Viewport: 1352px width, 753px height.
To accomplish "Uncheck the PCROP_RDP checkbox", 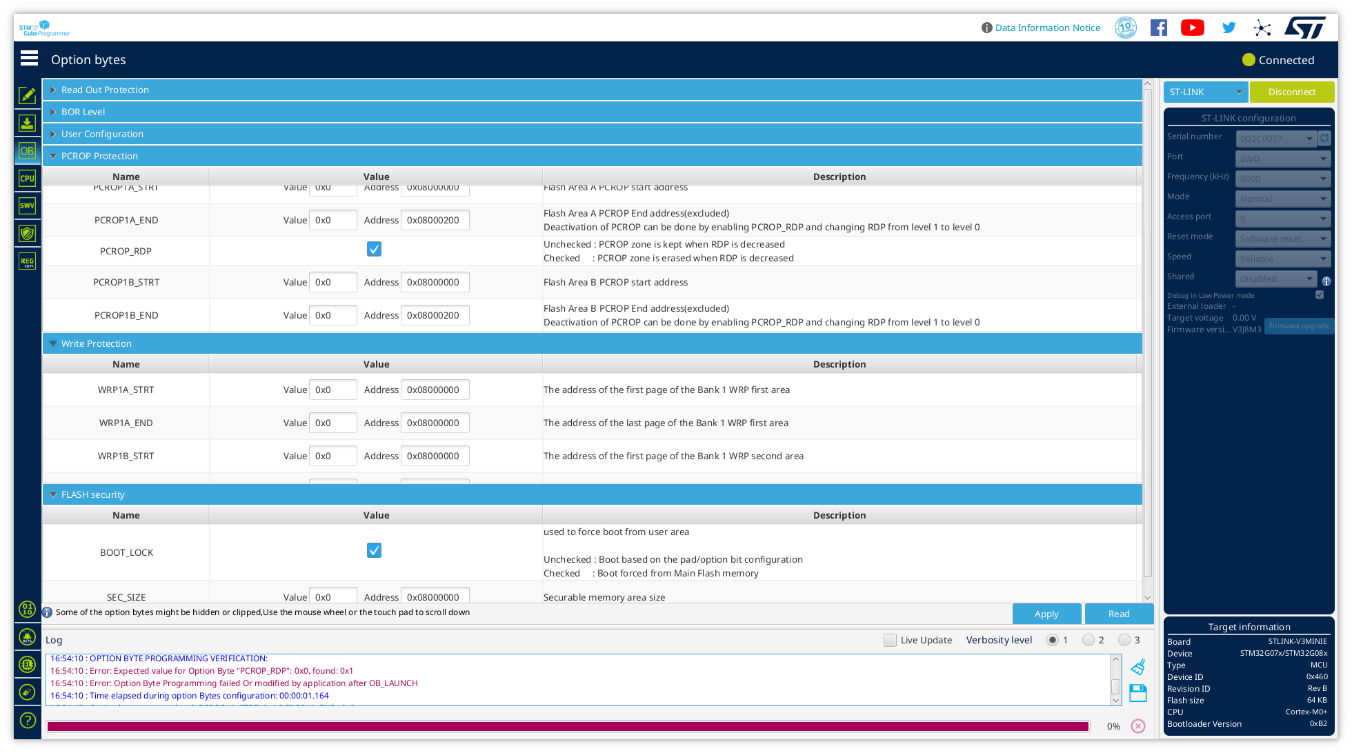I will pyautogui.click(x=374, y=249).
